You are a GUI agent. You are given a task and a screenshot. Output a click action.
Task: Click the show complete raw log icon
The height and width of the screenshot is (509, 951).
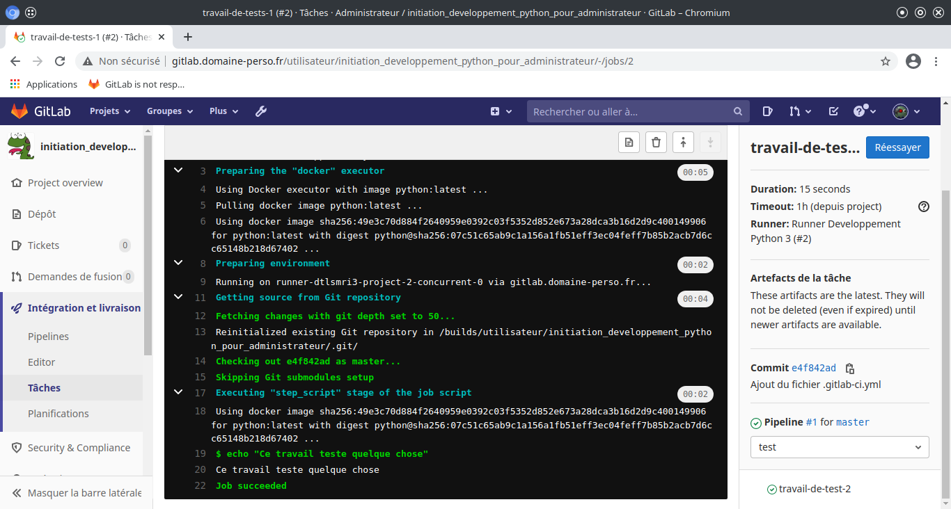pos(629,143)
